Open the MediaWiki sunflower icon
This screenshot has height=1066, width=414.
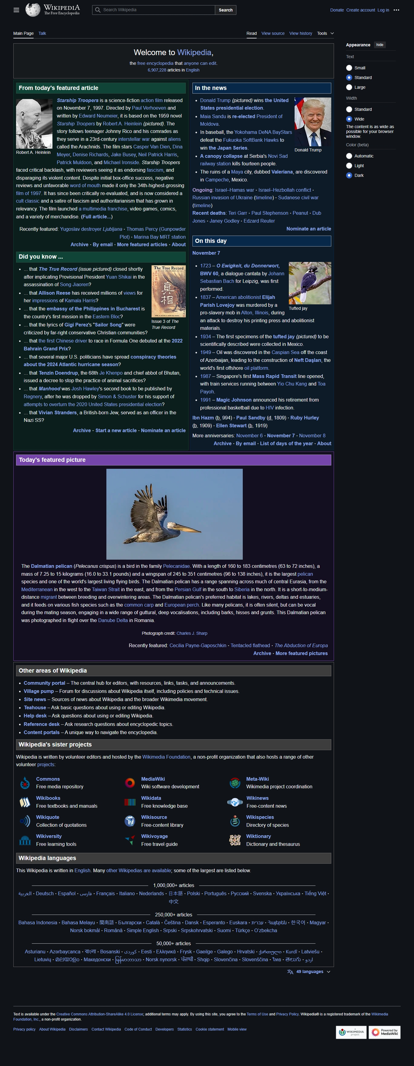130,783
